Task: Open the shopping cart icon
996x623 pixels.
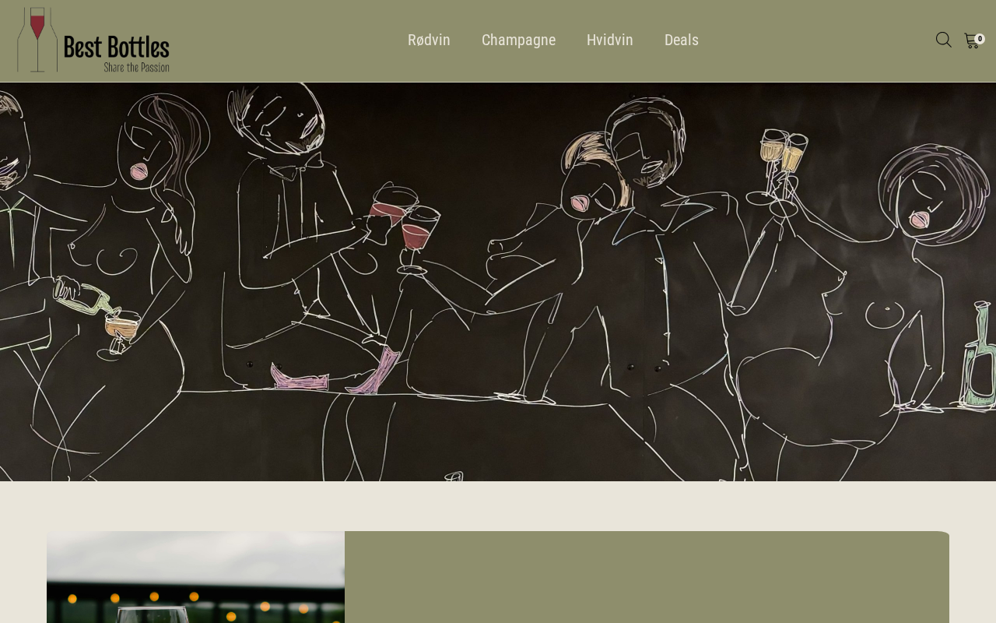Action: point(973,40)
